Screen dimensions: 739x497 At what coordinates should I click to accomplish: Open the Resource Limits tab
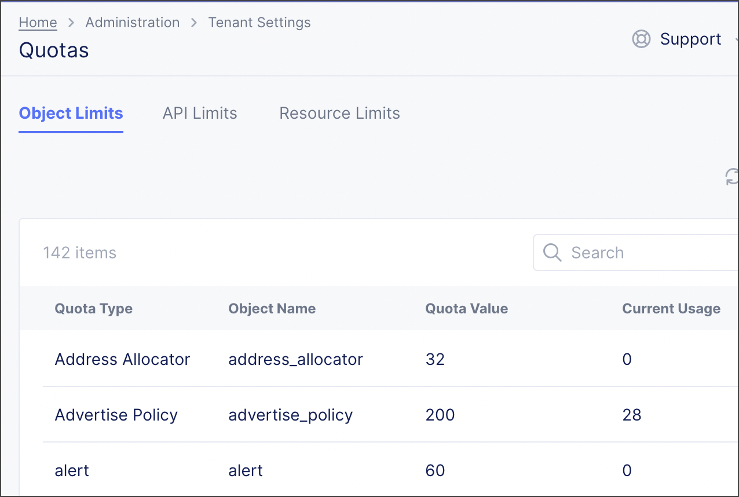[x=339, y=113]
